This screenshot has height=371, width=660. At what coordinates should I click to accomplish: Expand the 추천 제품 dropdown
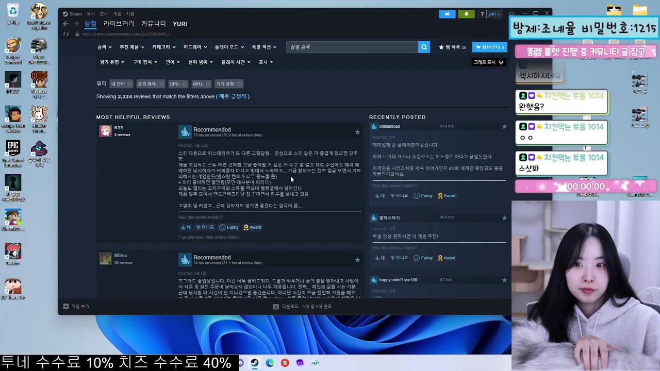pos(131,47)
